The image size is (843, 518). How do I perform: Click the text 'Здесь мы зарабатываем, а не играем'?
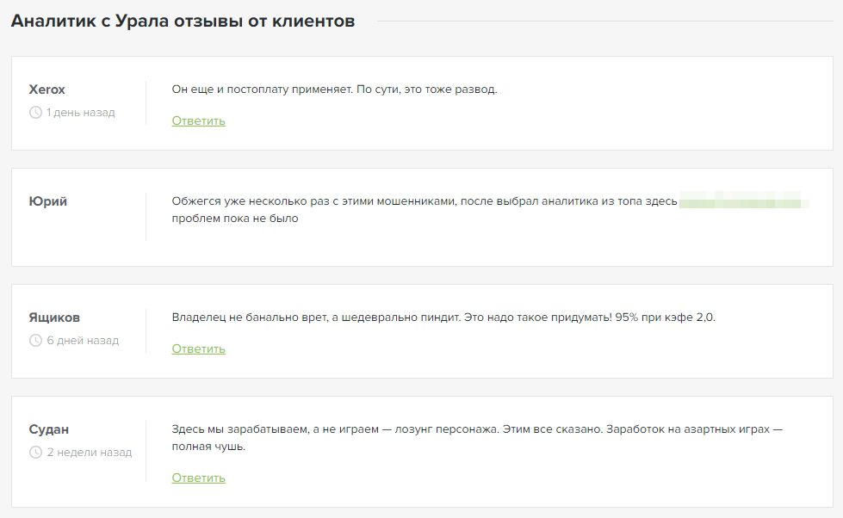pyautogui.click(x=276, y=429)
